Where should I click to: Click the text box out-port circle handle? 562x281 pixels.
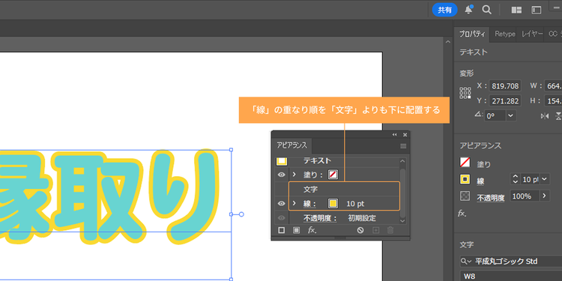tap(241, 214)
